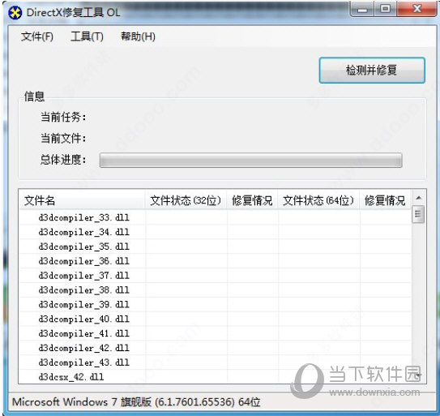Click the DirectX repair tool title bar icon
The image size is (440, 416).
click(x=15, y=13)
